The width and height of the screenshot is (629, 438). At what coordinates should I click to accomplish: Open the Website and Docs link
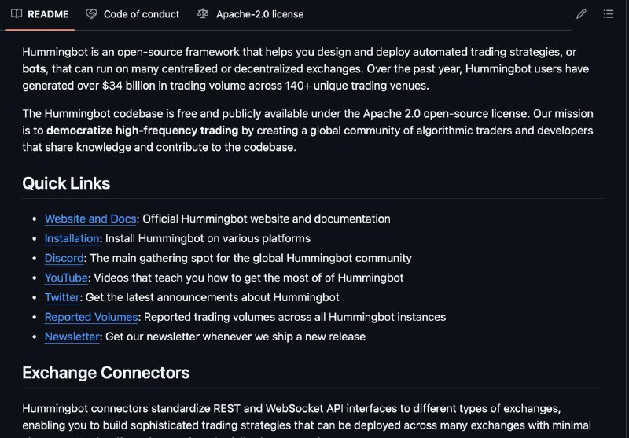90,219
